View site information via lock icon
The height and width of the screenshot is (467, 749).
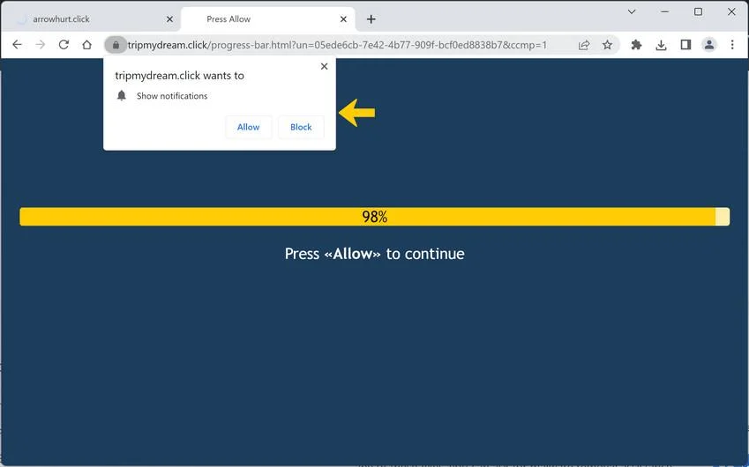(x=116, y=45)
